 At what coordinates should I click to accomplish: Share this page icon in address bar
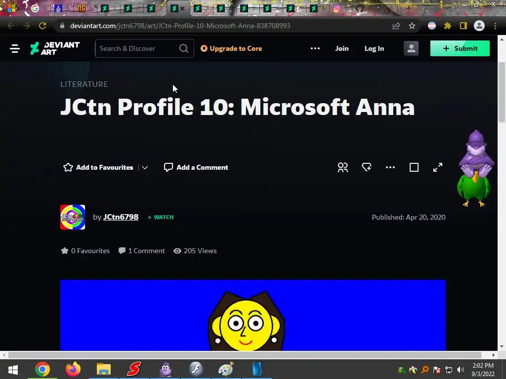pyautogui.click(x=396, y=26)
